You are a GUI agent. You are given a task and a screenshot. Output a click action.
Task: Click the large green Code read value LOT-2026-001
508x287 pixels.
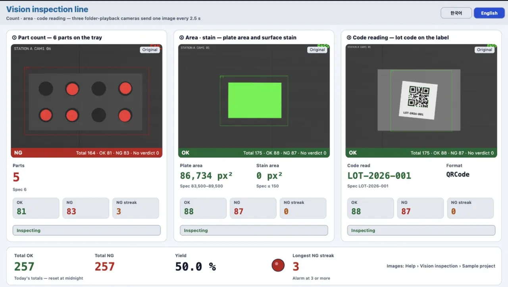point(379,176)
